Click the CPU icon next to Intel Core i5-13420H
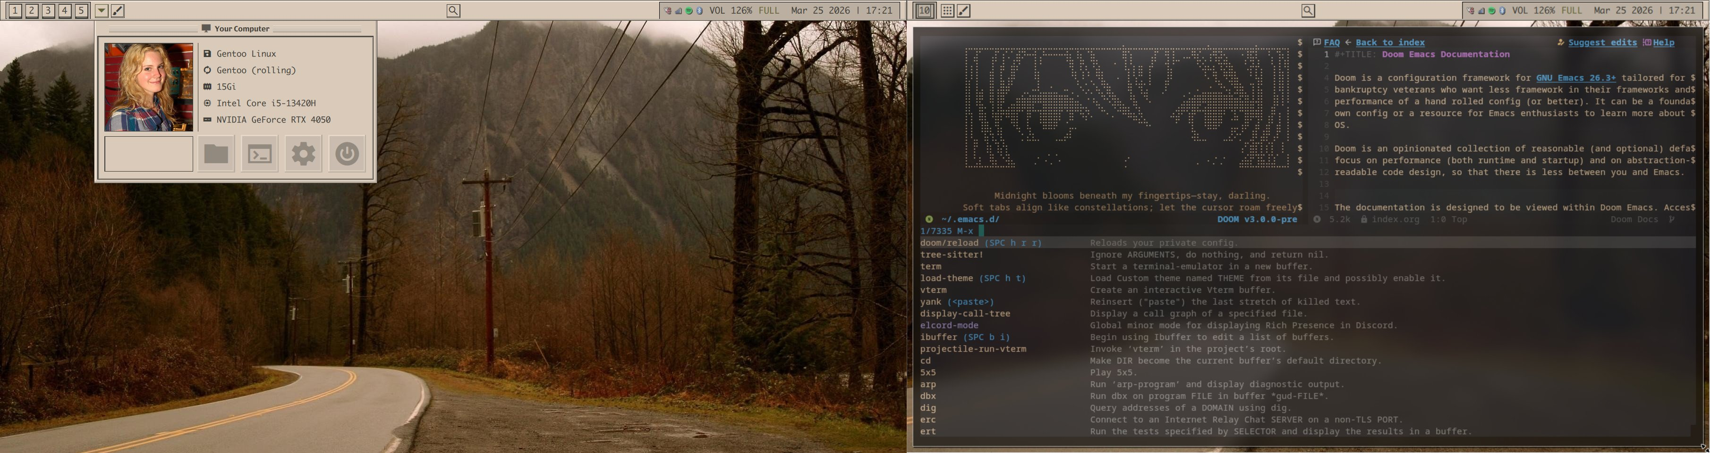The height and width of the screenshot is (453, 1710). [207, 103]
